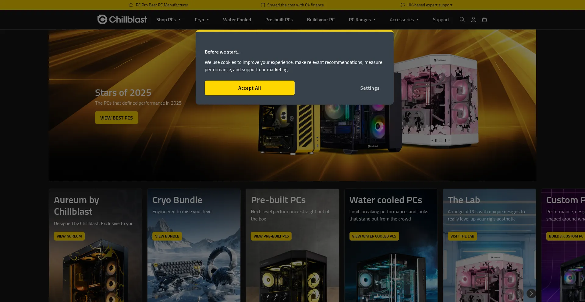The width and height of the screenshot is (585, 302).
Task: Click the Chillblast logo
Action: 122,19
